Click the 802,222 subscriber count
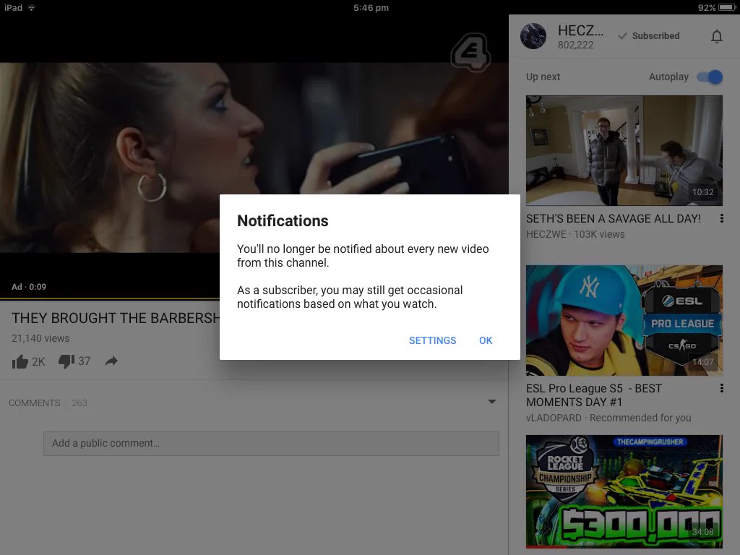Viewport: 740px width, 555px height. tap(575, 46)
